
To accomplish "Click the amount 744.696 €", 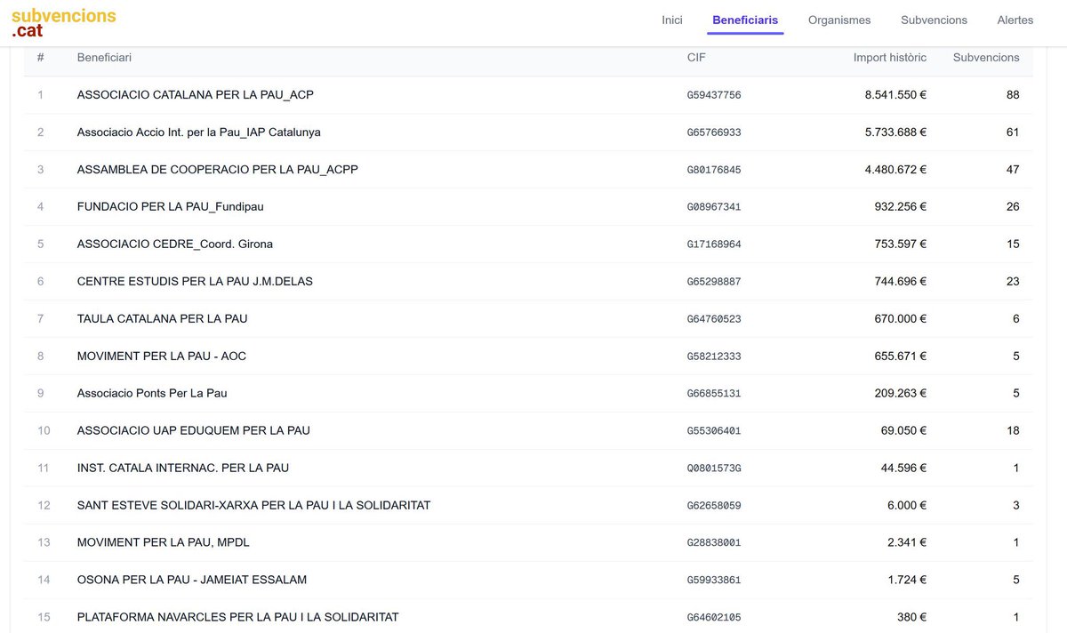I will (900, 281).
